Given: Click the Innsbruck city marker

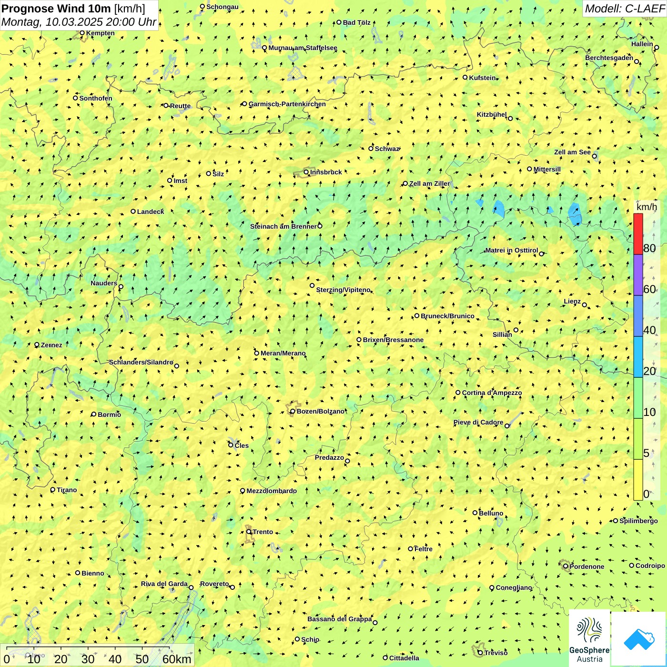Looking at the screenshot, I should click(306, 172).
